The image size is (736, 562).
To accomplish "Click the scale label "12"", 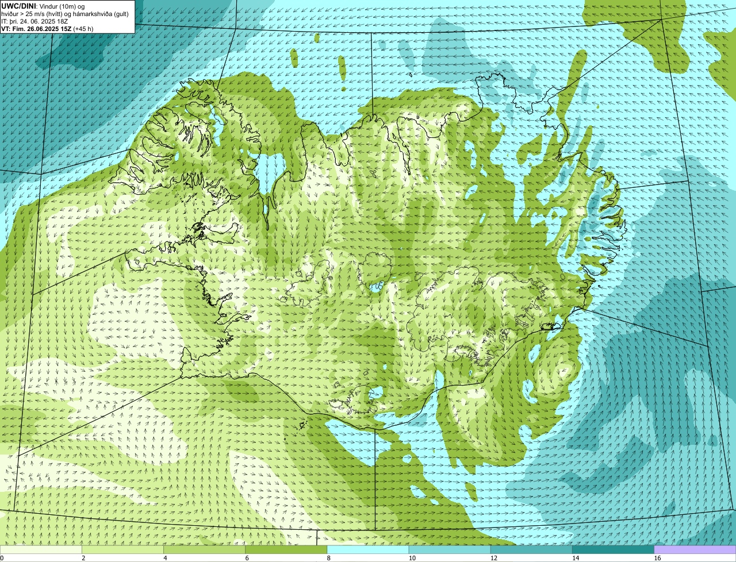I will pos(493,558).
